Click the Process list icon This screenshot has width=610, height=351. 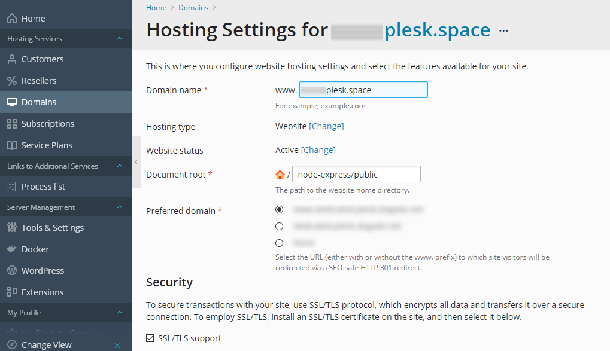[11, 187]
